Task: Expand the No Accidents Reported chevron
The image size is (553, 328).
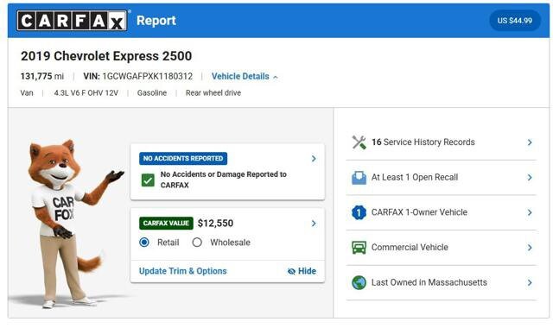Action: pyautogui.click(x=314, y=159)
